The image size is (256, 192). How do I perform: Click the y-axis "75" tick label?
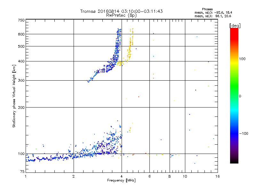[x=22, y=172]
